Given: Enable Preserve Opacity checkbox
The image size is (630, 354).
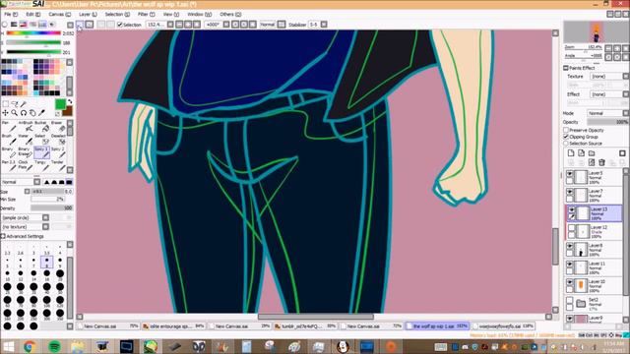Looking at the screenshot, I should point(566,130).
